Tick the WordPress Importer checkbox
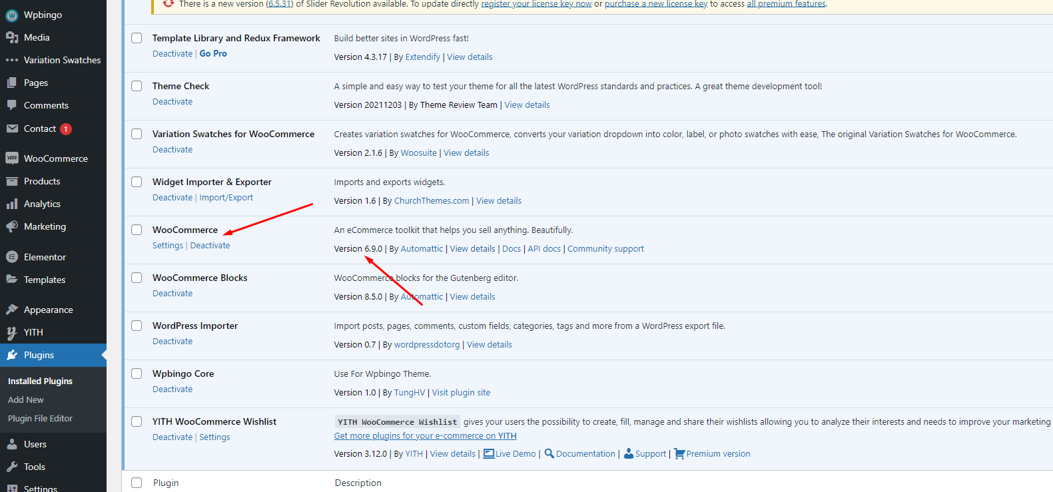1053x492 pixels. click(x=137, y=326)
